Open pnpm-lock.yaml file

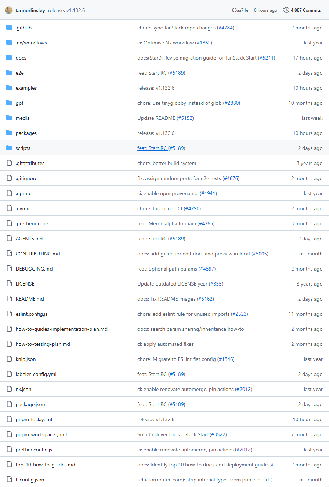[34, 419]
